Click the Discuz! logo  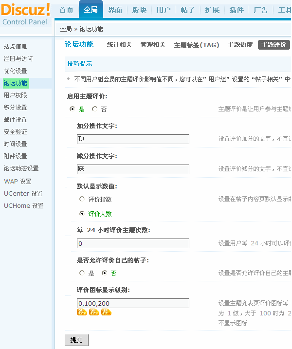[x=25, y=10]
